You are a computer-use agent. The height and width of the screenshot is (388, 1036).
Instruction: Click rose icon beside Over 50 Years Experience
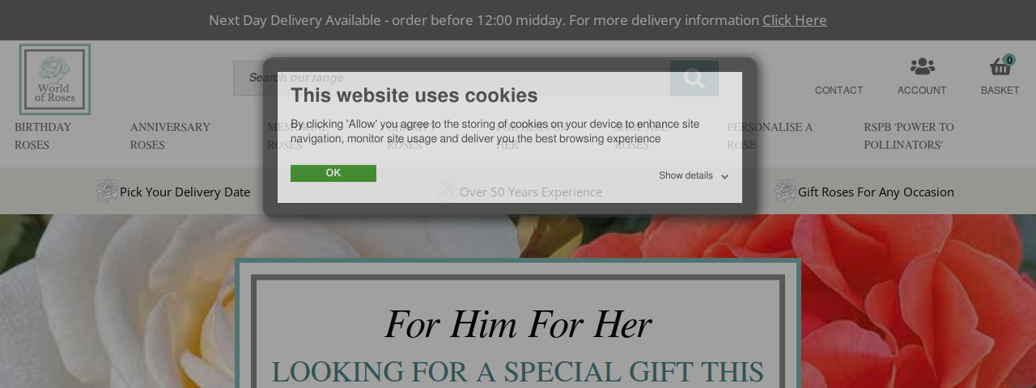tap(448, 192)
